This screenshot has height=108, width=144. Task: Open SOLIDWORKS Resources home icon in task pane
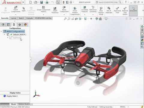(x=142, y=27)
